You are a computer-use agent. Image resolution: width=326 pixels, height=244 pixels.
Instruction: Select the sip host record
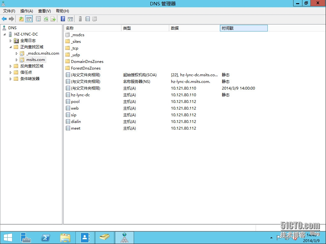[74, 115]
